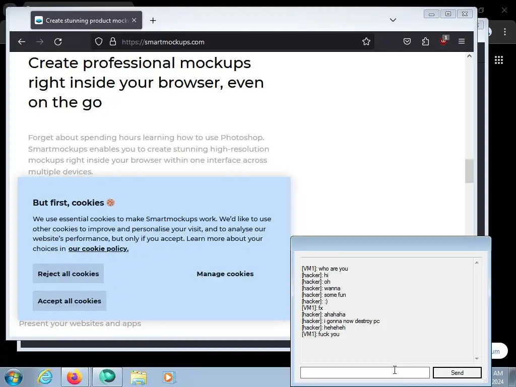Click the chat message input field
The image size is (516, 387).
click(x=365, y=372)
